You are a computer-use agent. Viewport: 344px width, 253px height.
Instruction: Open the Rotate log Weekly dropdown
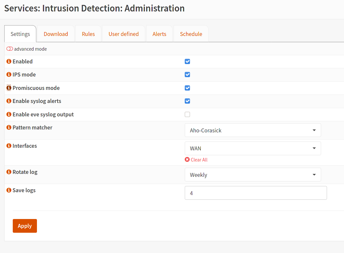click(x=252, y=175)
